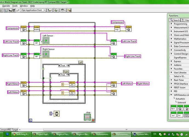
Task: Select RefNum Get node beside Left Line Track input
Action: [x=23, y=42]
